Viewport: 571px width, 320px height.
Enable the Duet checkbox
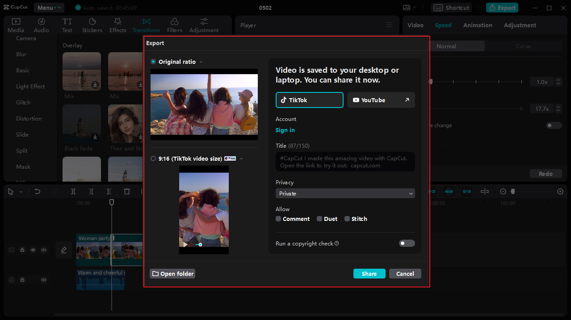(x=319, y=219)
